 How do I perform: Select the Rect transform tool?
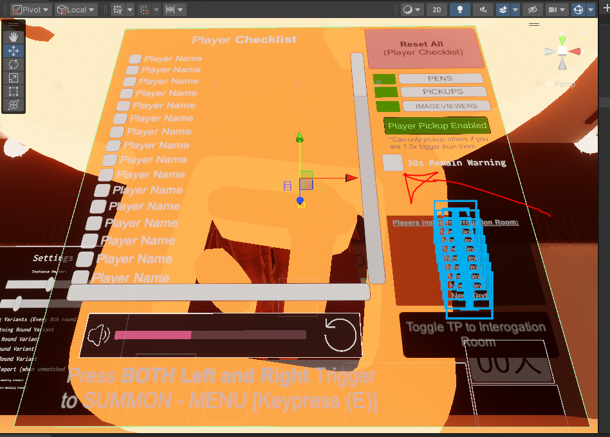14,92
